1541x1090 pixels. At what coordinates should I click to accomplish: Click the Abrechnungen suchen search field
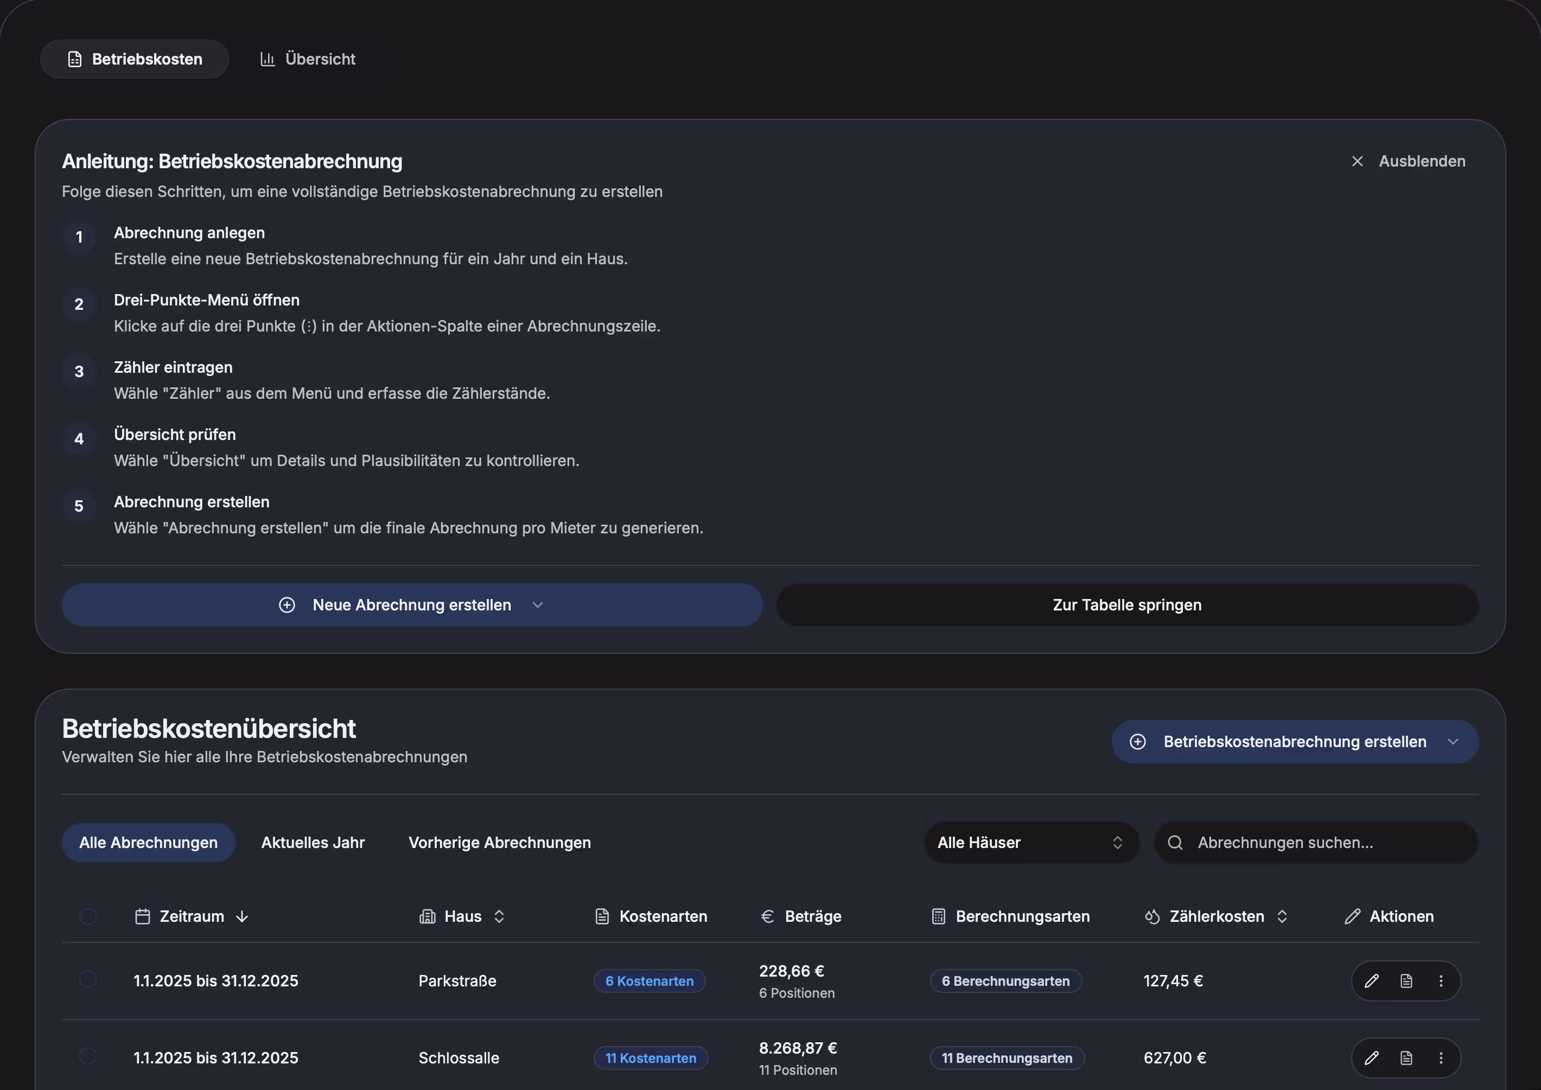point(1315,843)
